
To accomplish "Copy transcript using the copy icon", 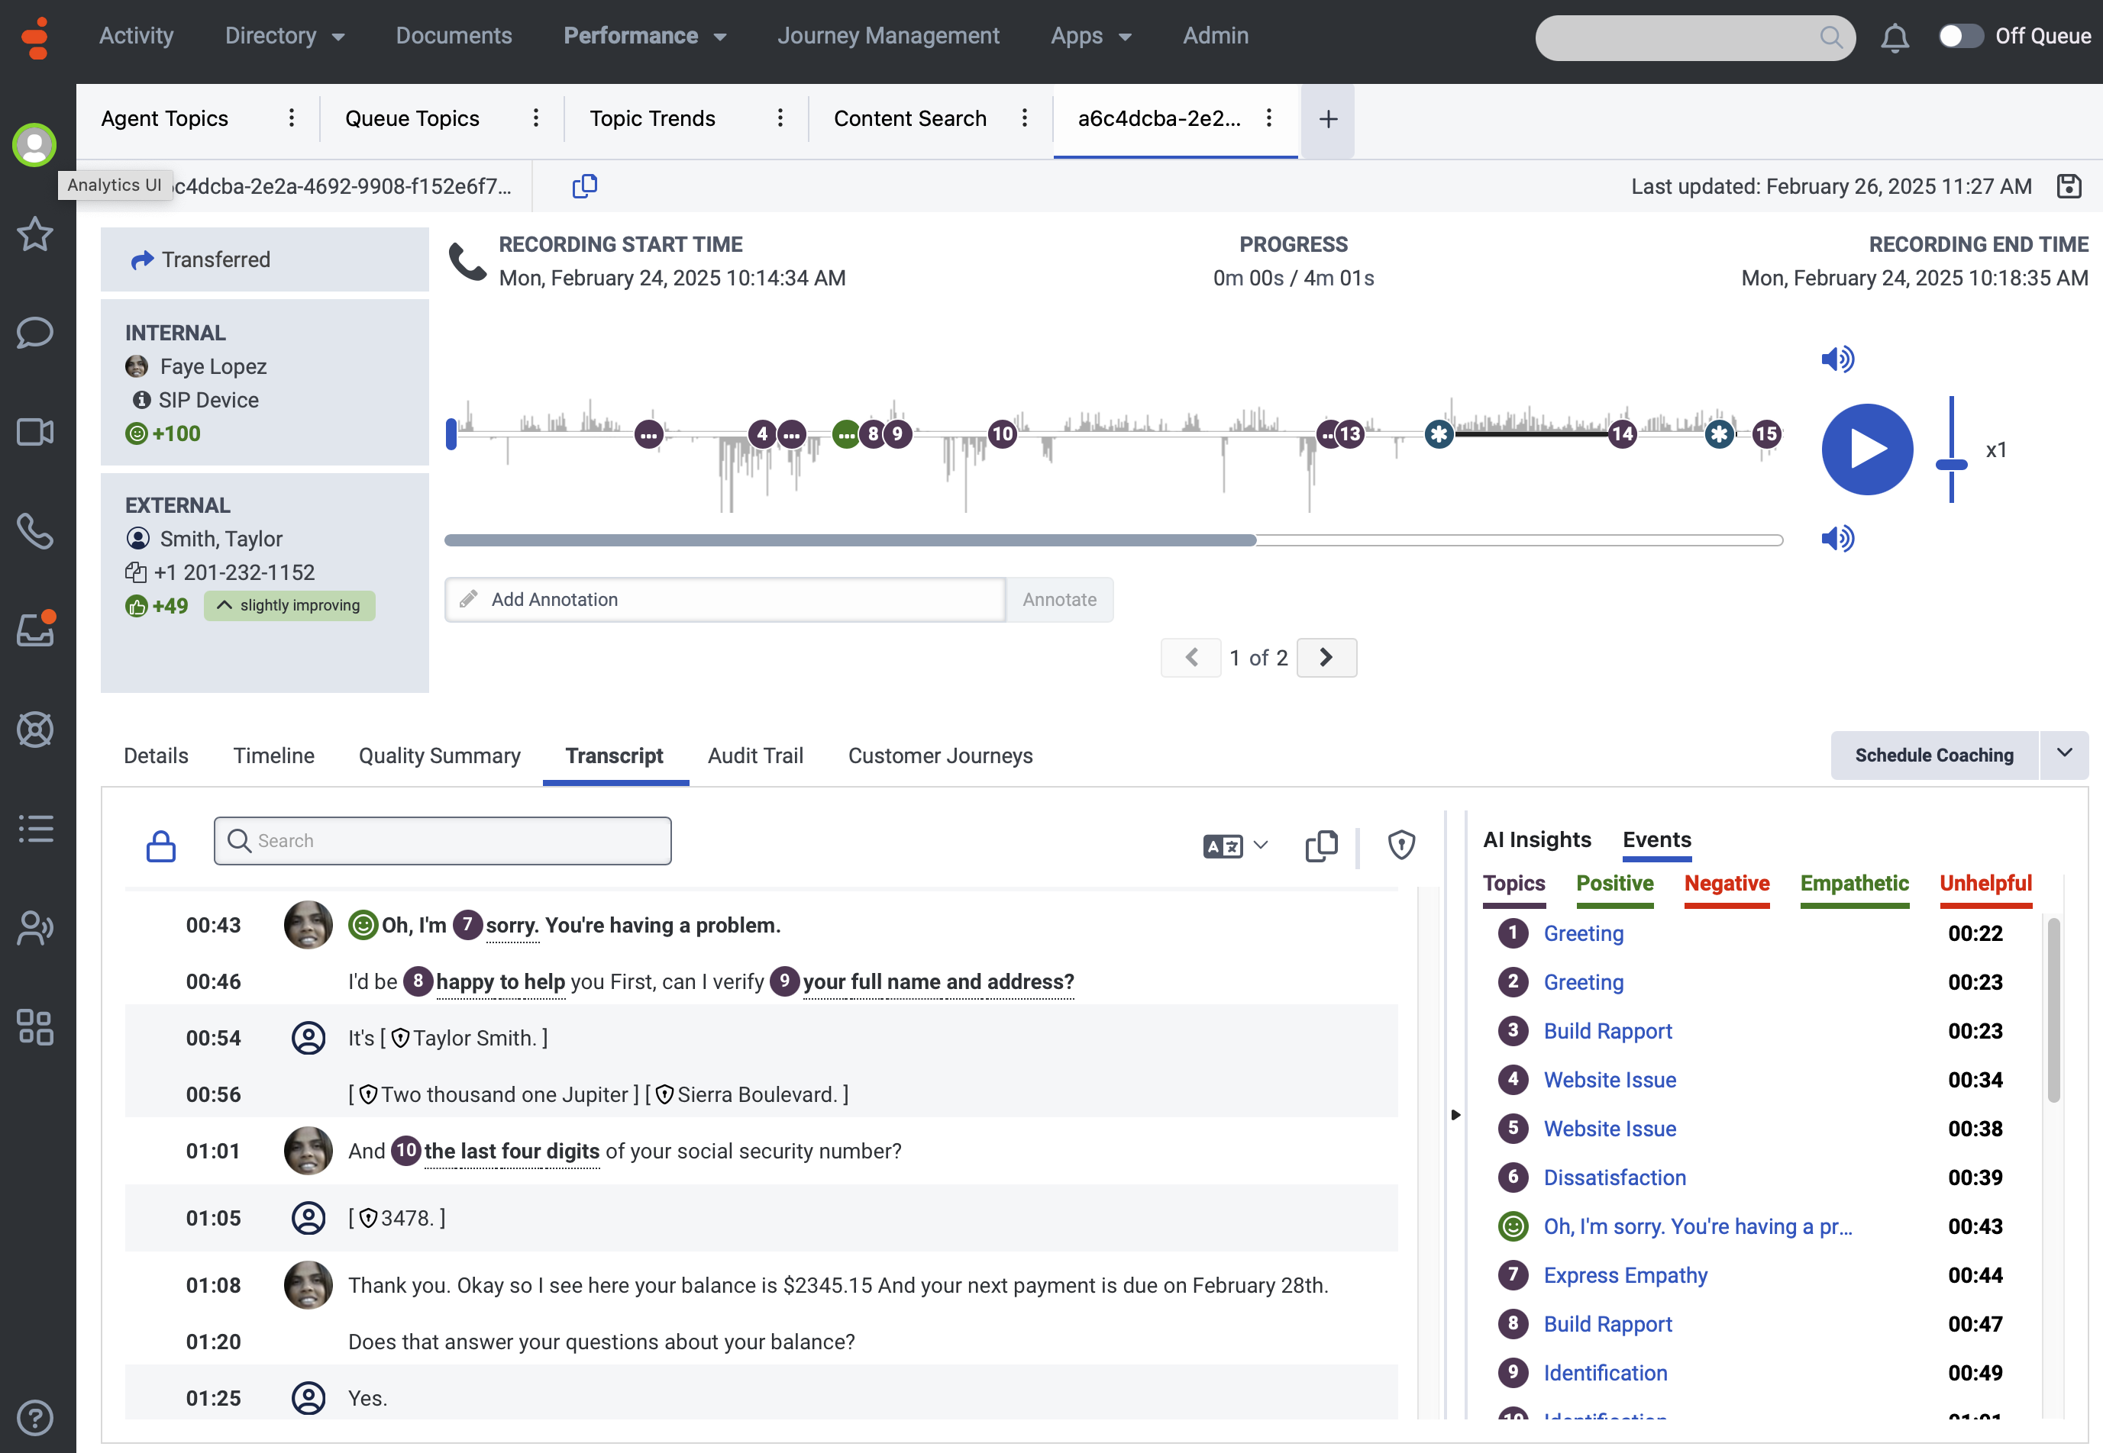I will pos(1320,846).
